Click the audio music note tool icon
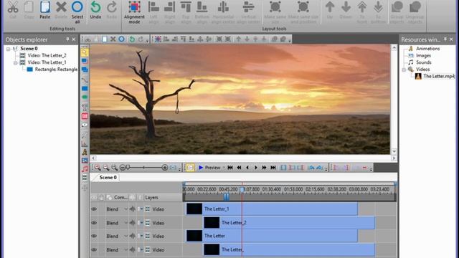 pyautogui.click(x=85, y=169)
